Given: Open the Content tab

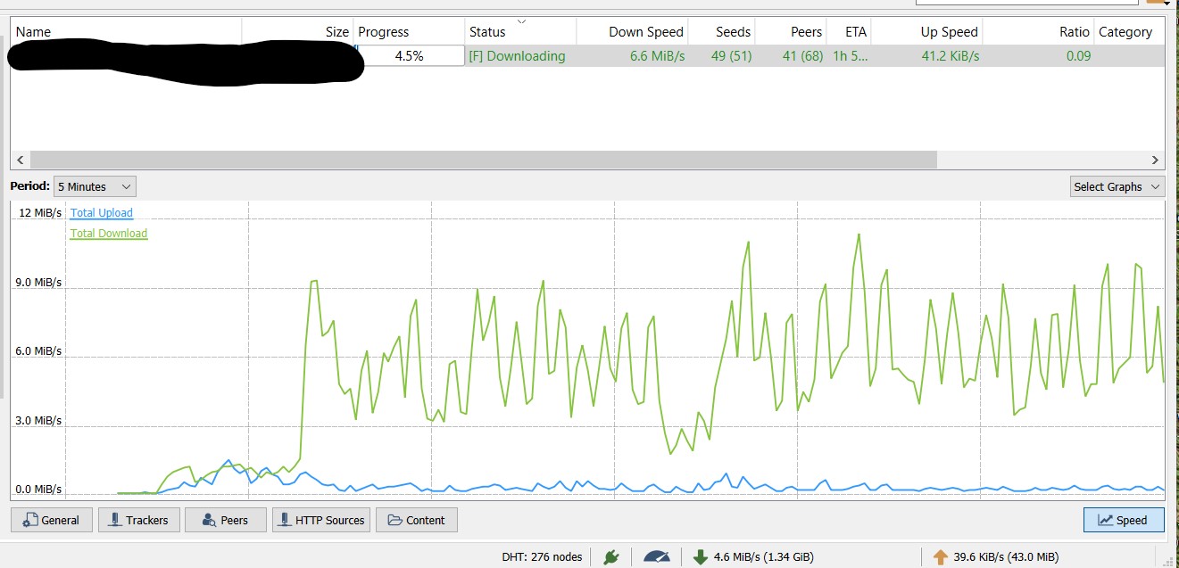Looking at the screenshot, I should pos(417,520).
